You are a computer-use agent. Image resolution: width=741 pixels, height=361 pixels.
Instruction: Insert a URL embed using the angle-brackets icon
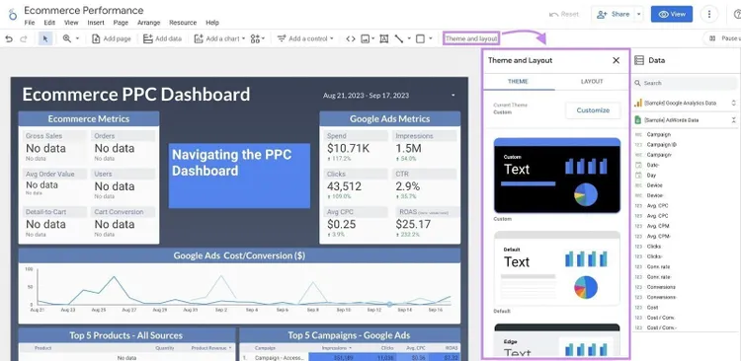click(350, 38)
